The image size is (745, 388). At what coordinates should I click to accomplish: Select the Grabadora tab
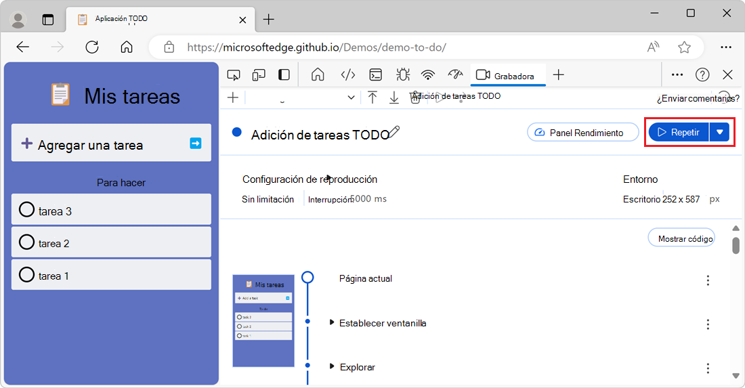(x=507, y=75)
